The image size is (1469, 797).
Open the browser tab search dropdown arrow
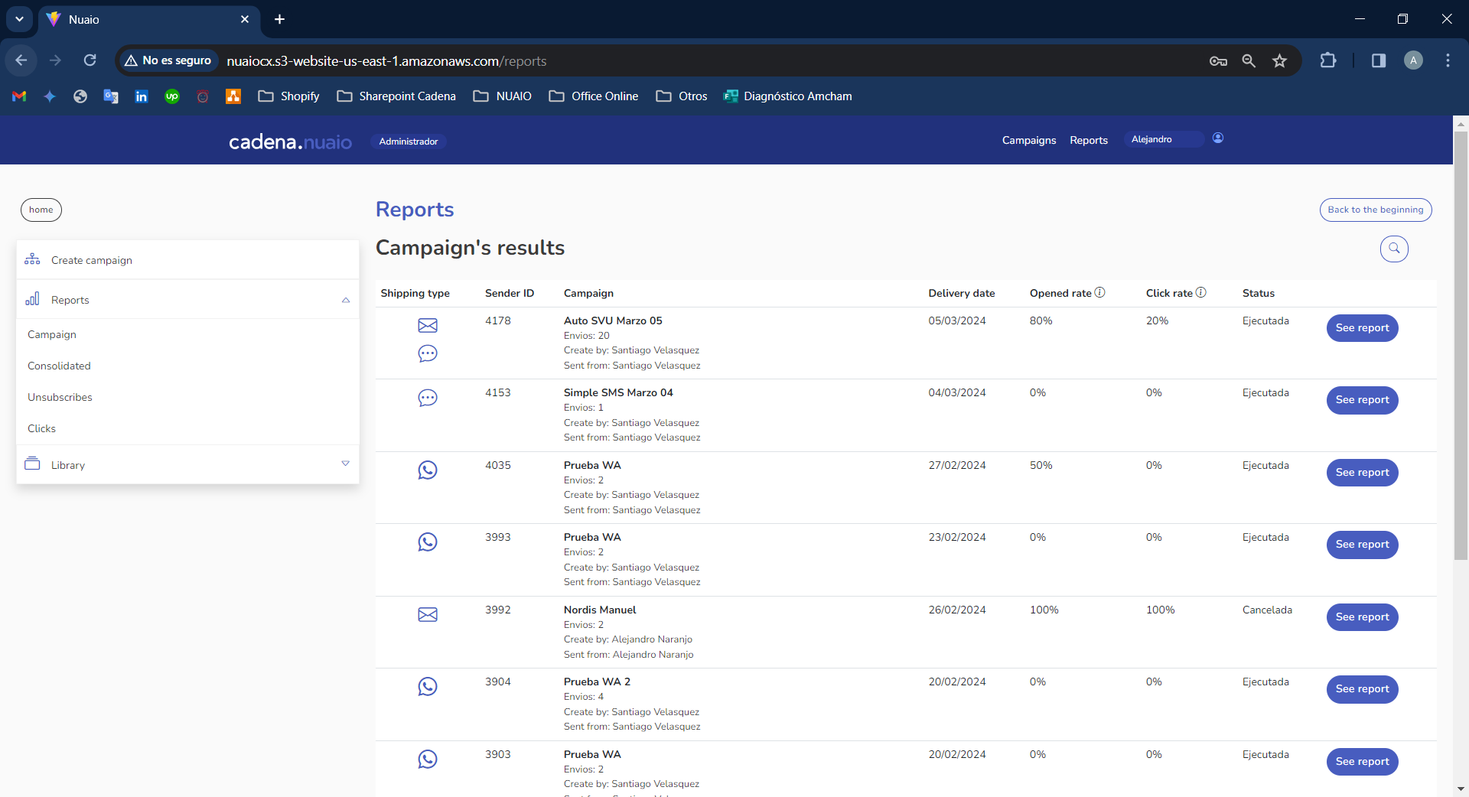(x=19, y=19)
